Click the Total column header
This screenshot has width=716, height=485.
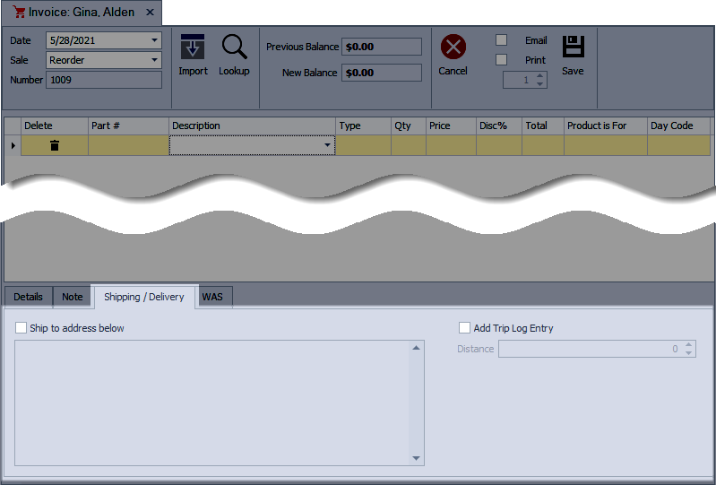(543, 126)
